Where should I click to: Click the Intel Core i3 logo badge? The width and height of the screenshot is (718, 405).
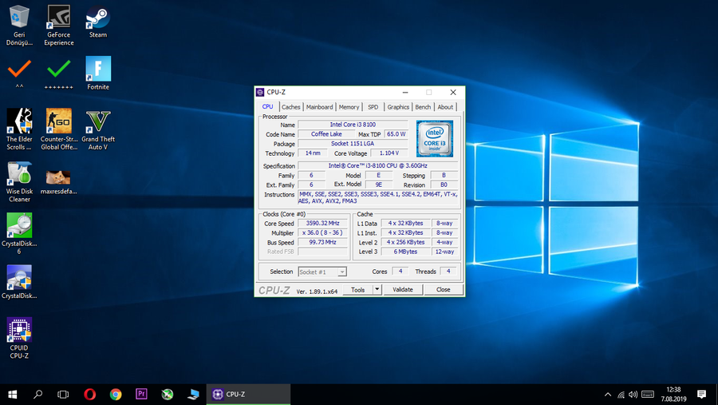click(434, 137)
